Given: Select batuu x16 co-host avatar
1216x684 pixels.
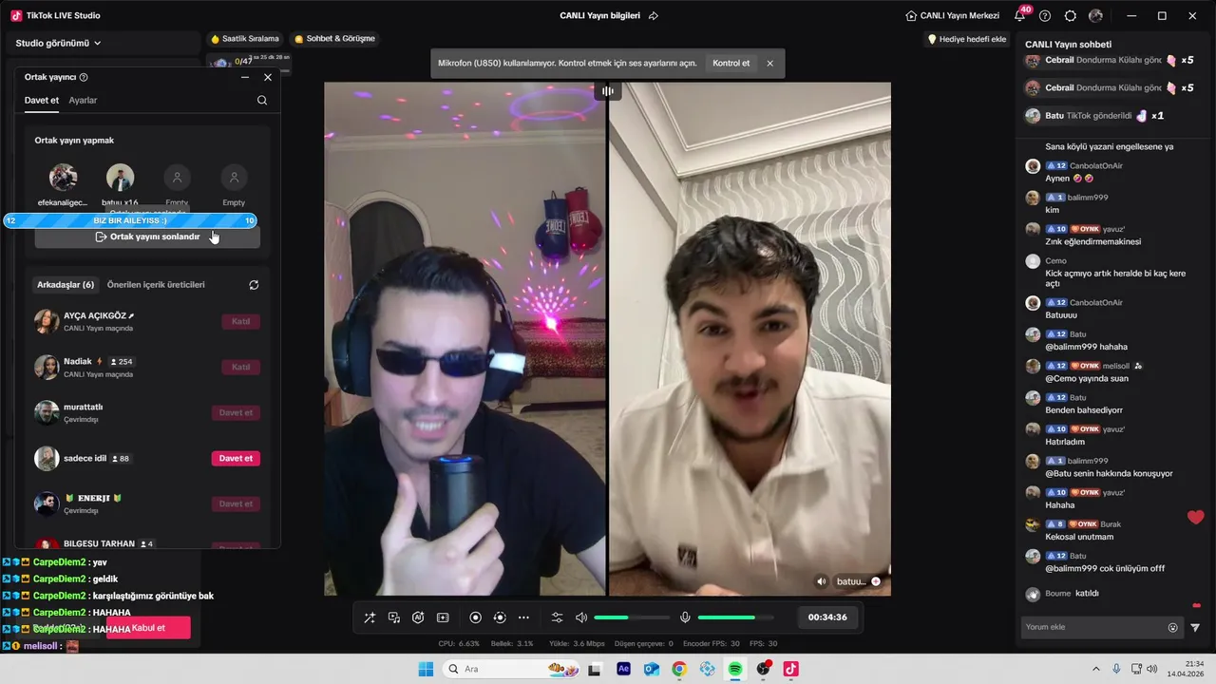Looking at the screenshot, I should click(120, 177).
